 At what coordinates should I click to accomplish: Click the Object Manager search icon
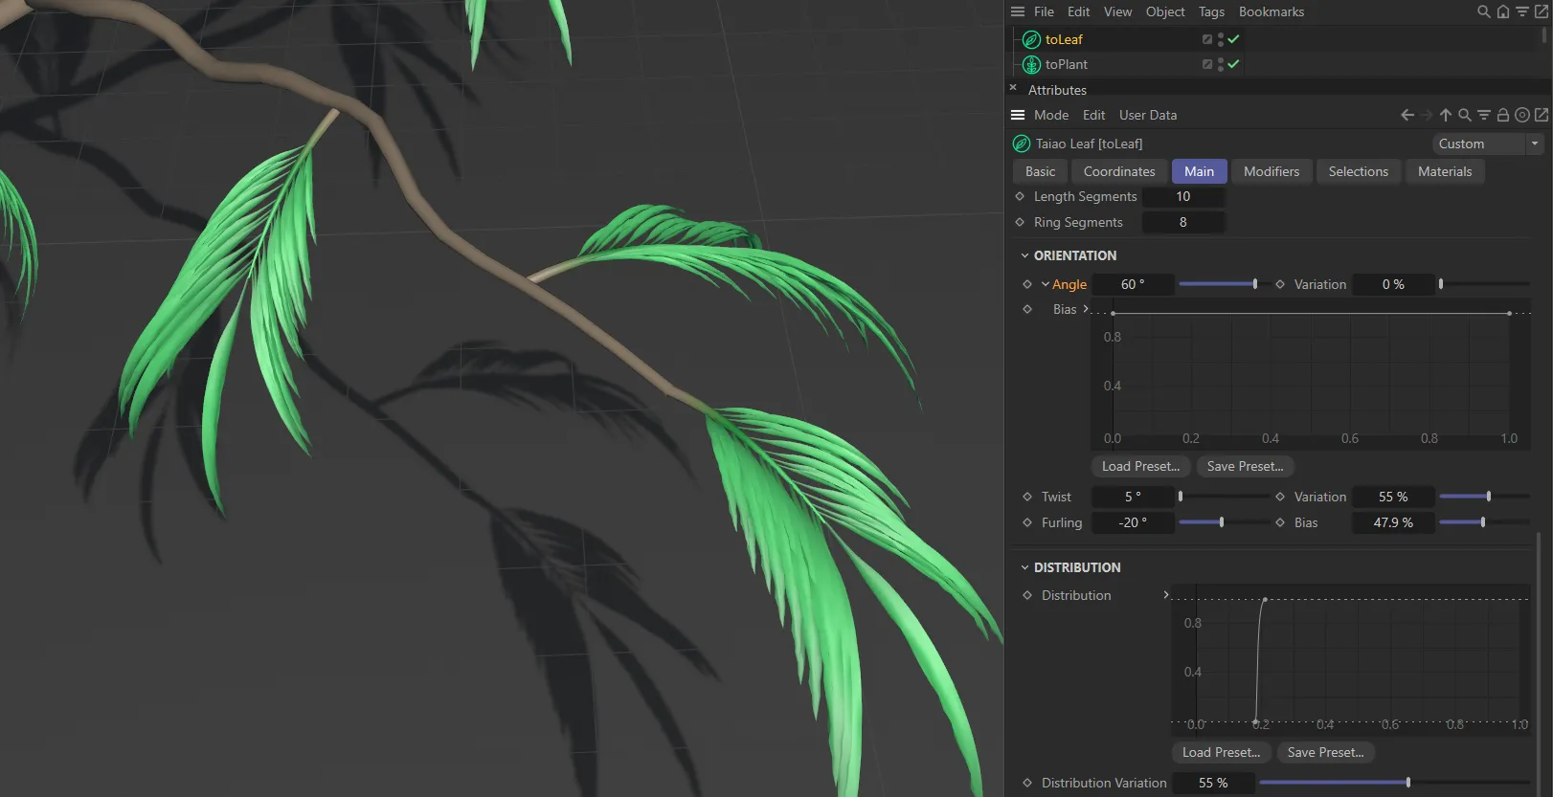pos(1484,11)
